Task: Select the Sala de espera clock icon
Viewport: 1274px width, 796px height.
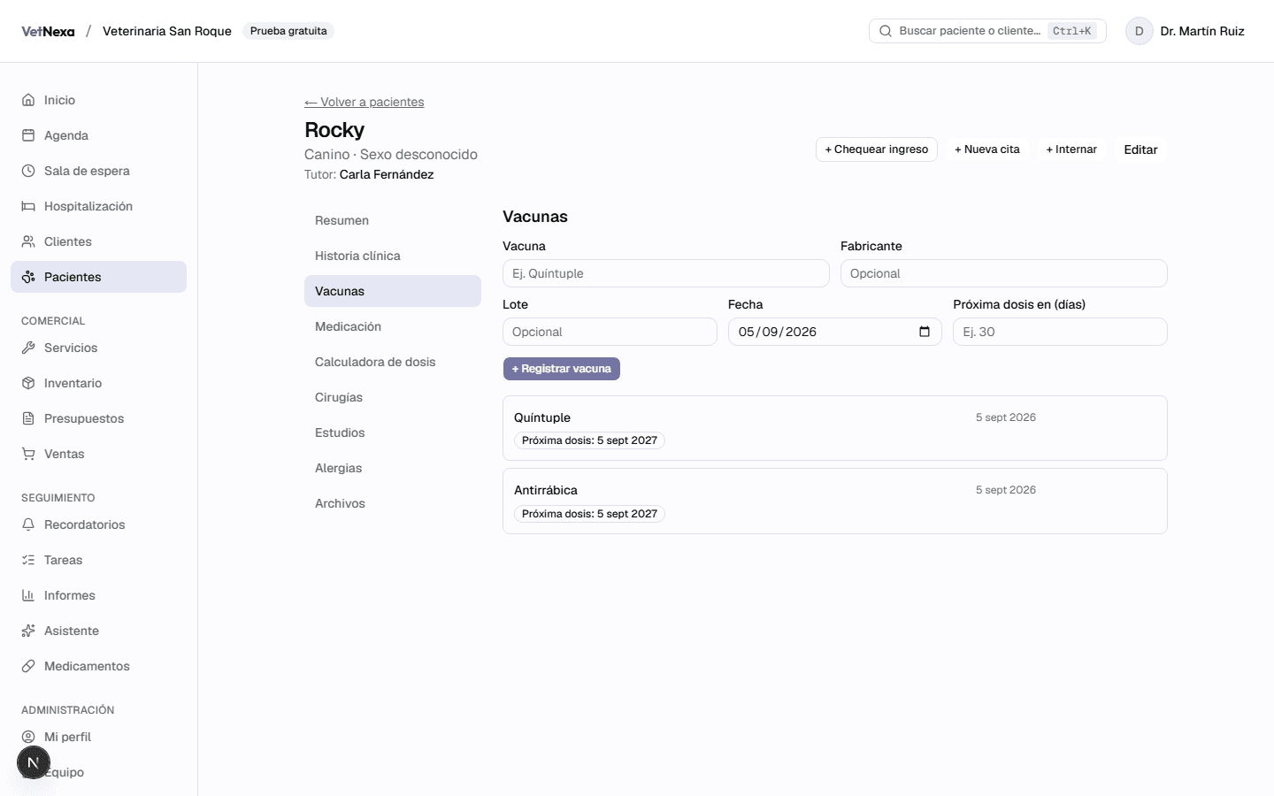Action: tap(28, 171)
